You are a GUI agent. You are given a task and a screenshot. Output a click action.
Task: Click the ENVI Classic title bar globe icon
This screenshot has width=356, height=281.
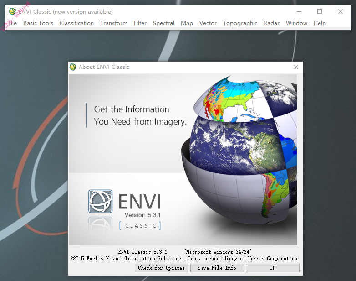coord(12,11)
